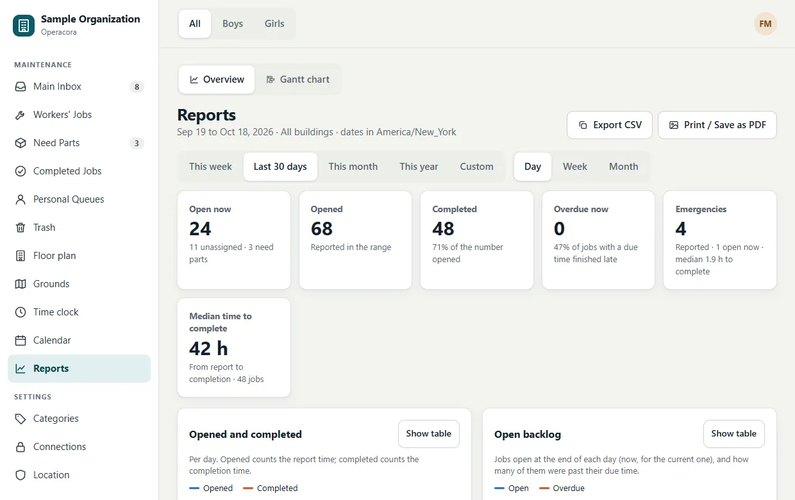This screenshot has width=795, height=500.
Task: Click the Opened 68 card
Action: (355, 240)
